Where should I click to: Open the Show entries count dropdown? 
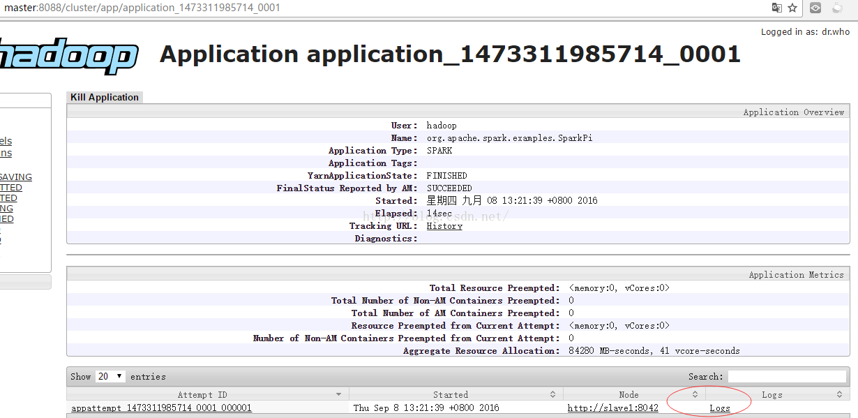pyautogui.click(x=111, y=376)
